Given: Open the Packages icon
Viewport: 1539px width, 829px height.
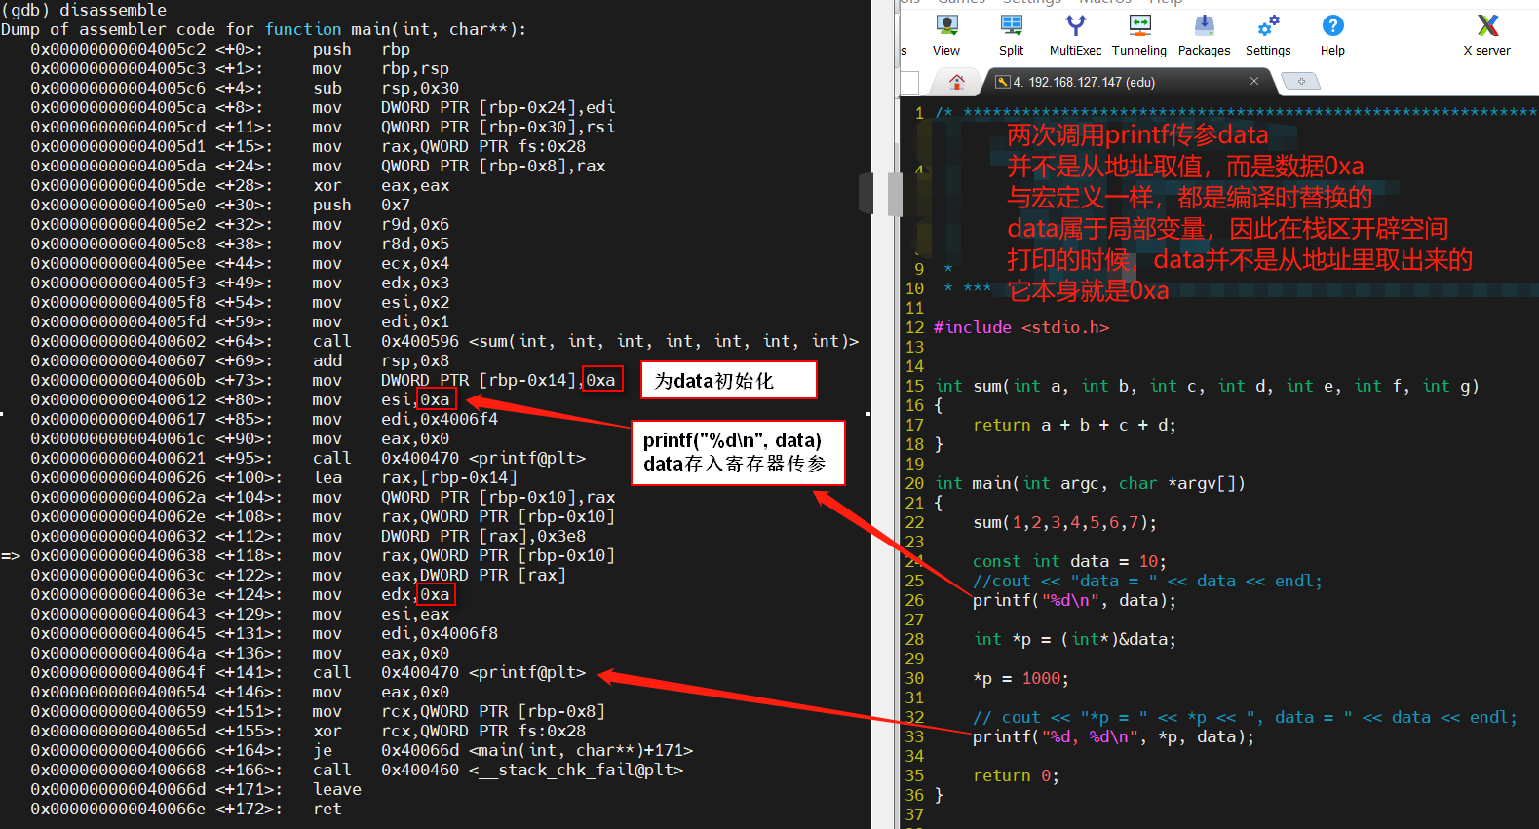Looking at the screenshot, I should tap(1204, 35).
